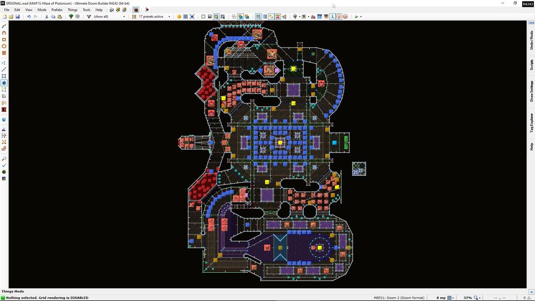This screenshot has width=535, height=301.
Task: Switch to Vertices mode in sidebar
Action: [x=4, y=63]
